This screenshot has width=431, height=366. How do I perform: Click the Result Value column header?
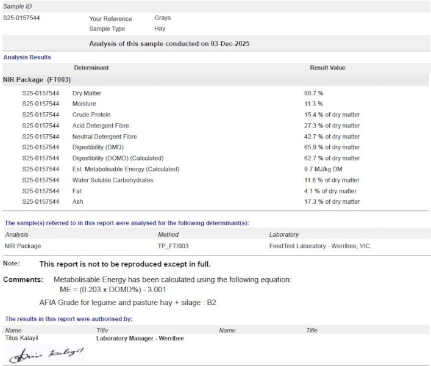tap(327, 68)
